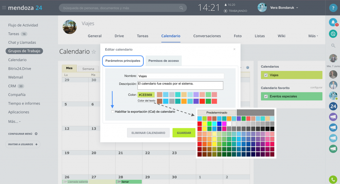340x184 pixels.
Task: Switch to the General tab
Action: click(95, 36)
